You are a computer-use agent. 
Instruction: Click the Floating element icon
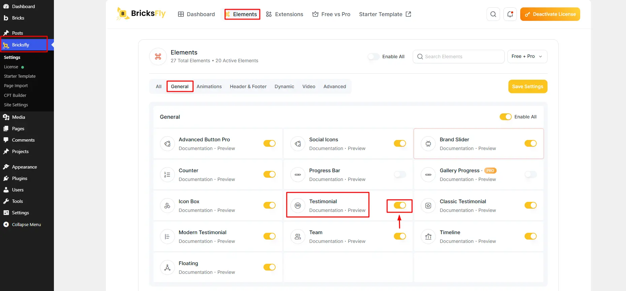167,267
